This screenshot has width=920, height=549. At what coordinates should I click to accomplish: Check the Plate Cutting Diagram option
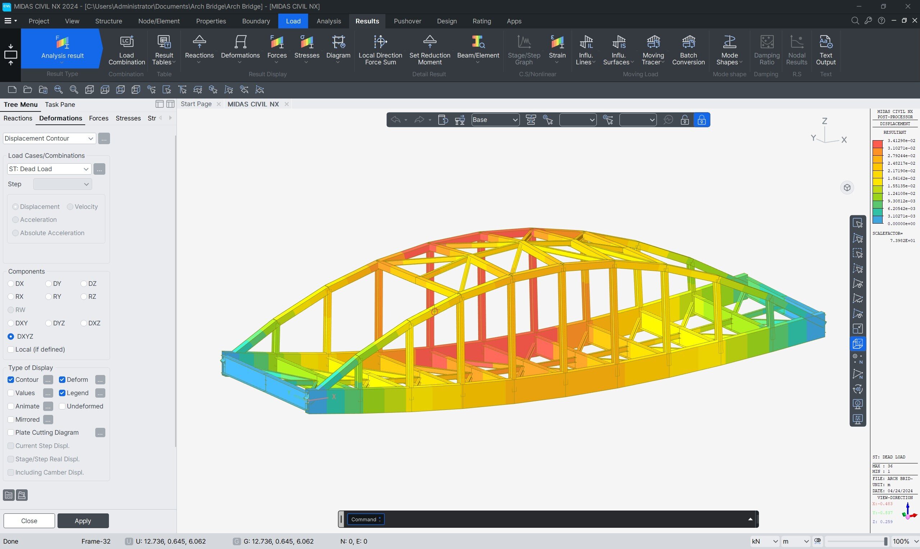point(11,432)
